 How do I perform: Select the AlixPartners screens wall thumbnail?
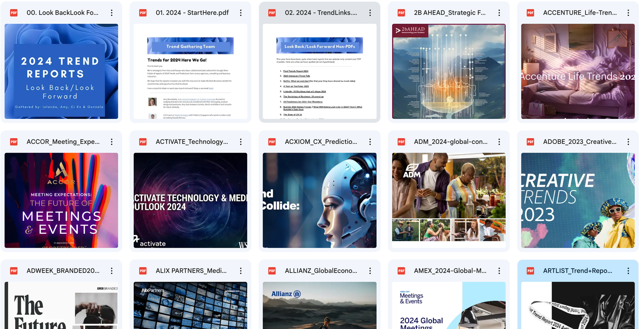190,305
